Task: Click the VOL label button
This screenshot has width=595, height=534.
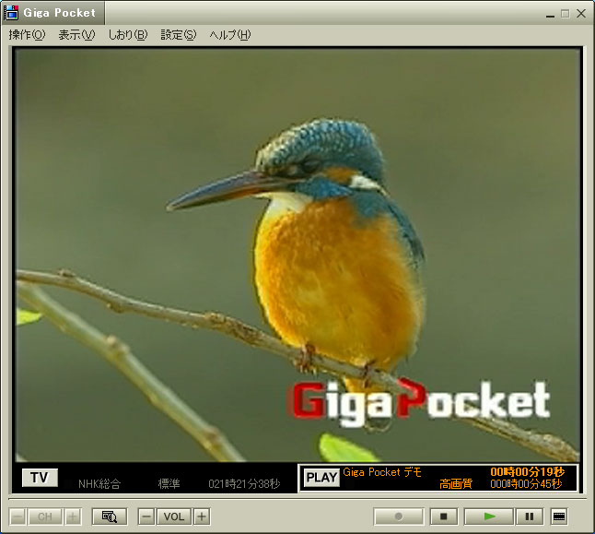Action: tap(173, 516)
